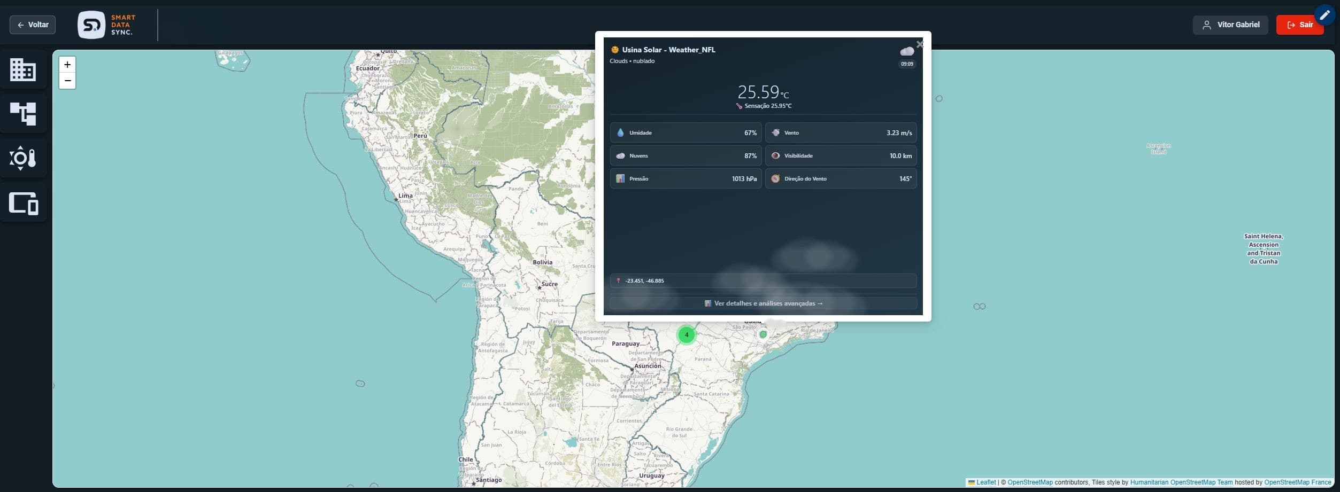Click the blue pencil edit icon

[x=1324, y=15]
